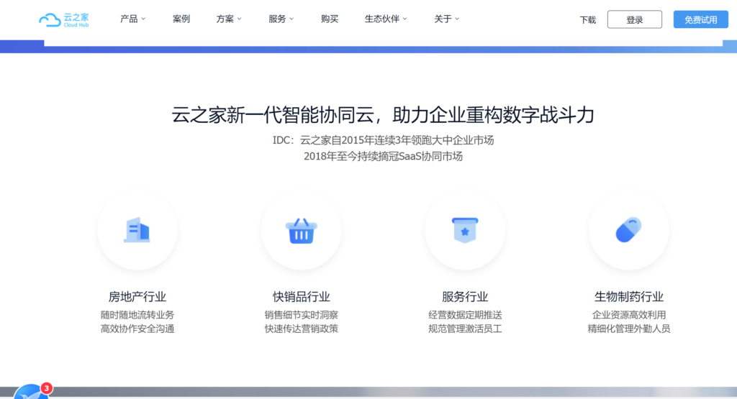Click the text 快速传达营销政策
Screen dimensions: 737x399
point(302,329)
